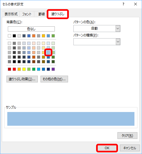Pick the bright red standard color
The width and height of the screenshot is (142, 154).
point(14,69)
